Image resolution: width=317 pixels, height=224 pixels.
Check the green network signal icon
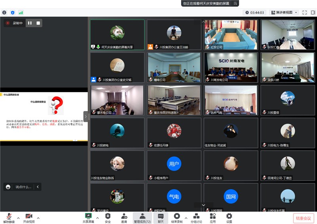point(21,13)
